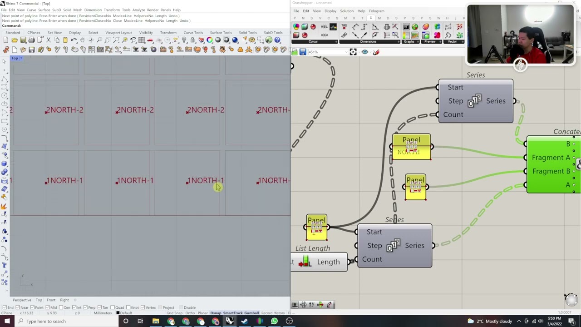The image size is (581, 327).
Task: Click the Undo arrow icon in Rhino
Action: [x=74, y=40]
